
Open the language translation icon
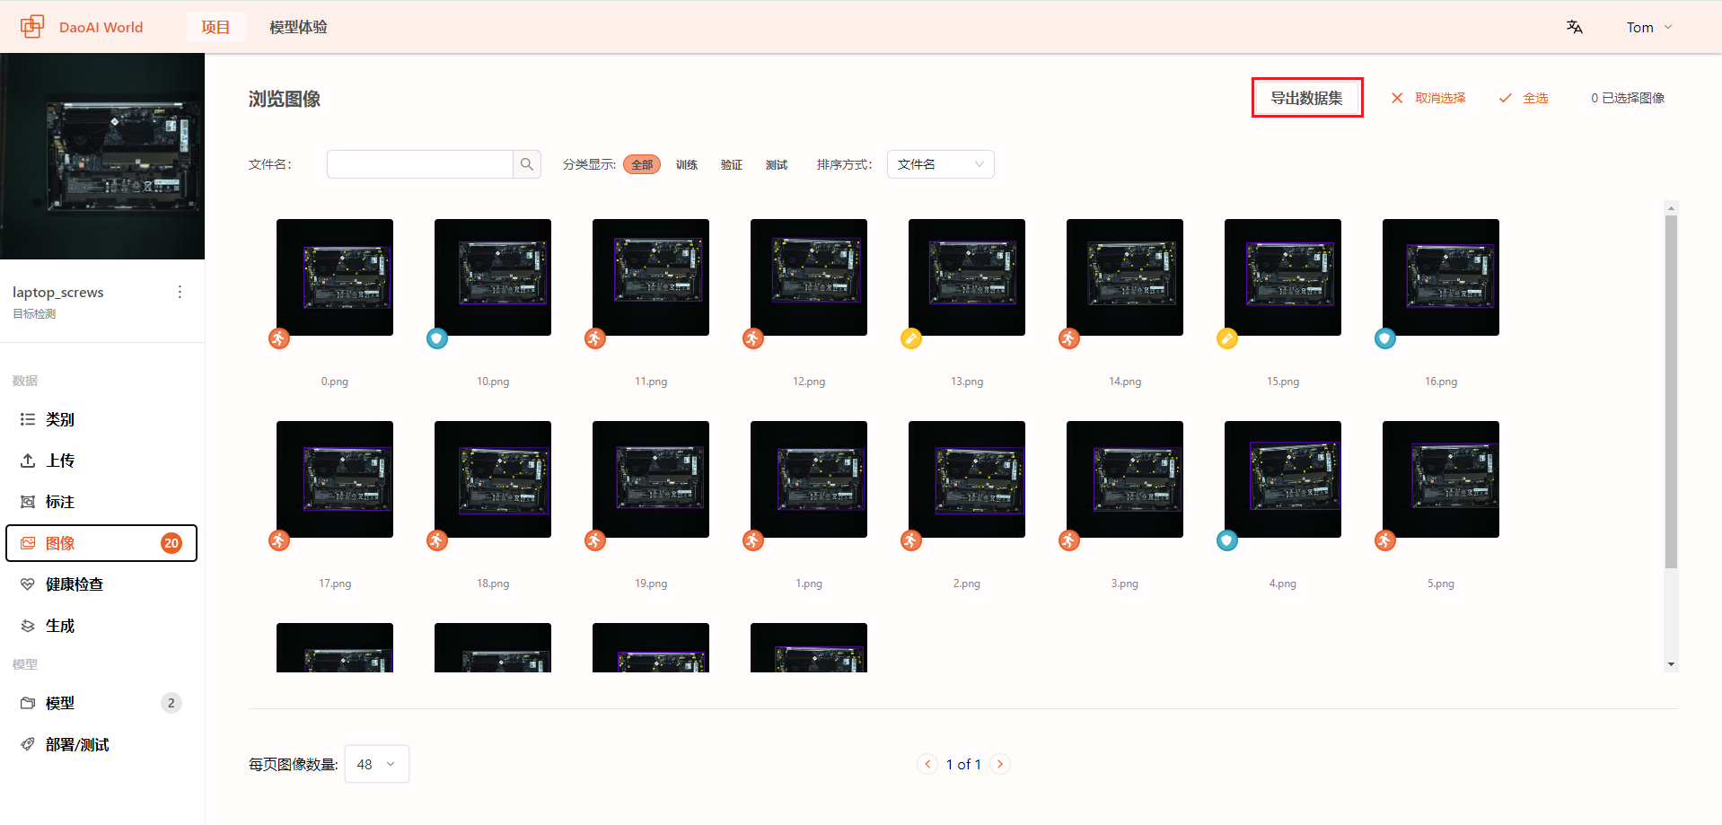(1575, 27)
